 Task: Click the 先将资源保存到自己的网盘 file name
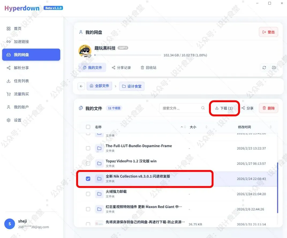click(145, 222)
